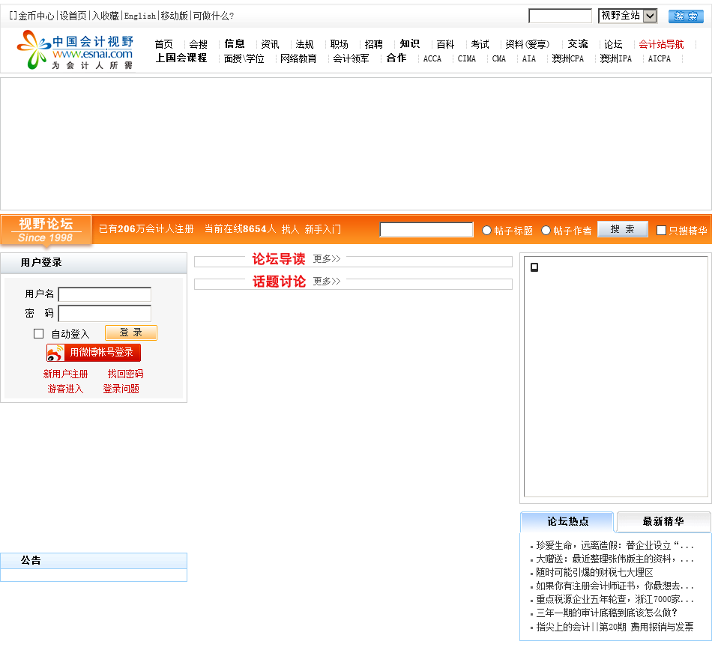This screenshot has height=647, width=712.
Task: Open the 百科 menu item
Action: pos(445,44)
